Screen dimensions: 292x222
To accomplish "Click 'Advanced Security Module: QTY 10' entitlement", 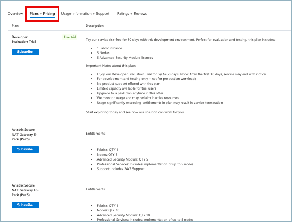I will (x=123, y=215).
